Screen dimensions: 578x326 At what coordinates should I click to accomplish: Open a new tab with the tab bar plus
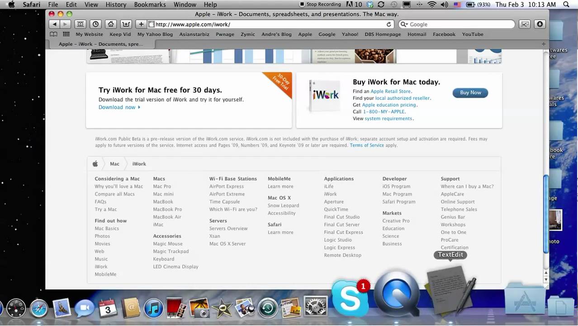543,44
